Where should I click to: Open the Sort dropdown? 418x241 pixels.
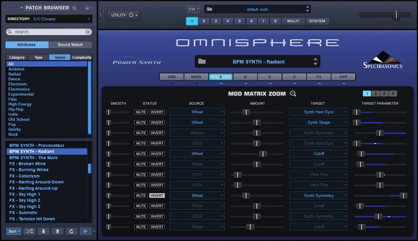tap(13, 231)
